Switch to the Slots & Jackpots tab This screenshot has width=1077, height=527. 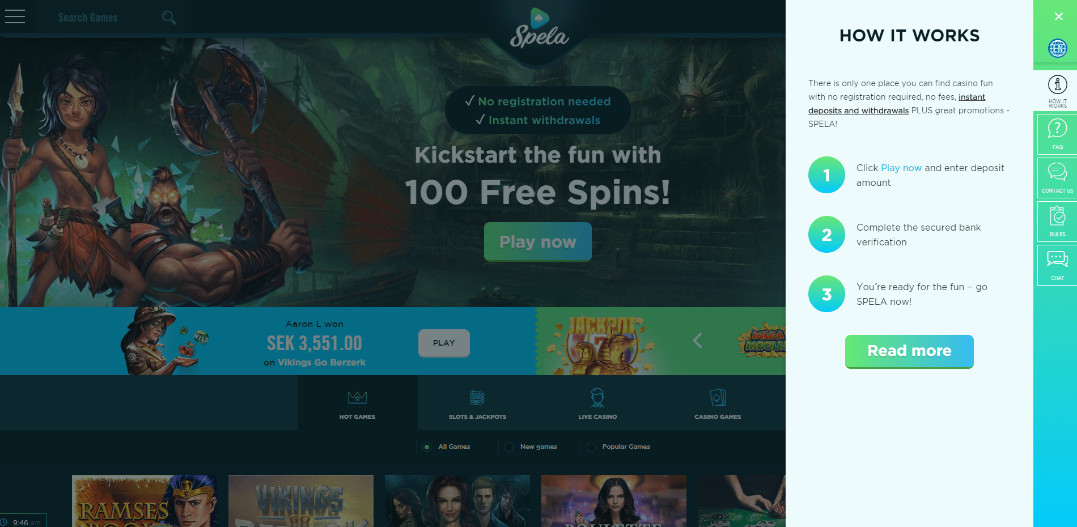coord(477,403)
